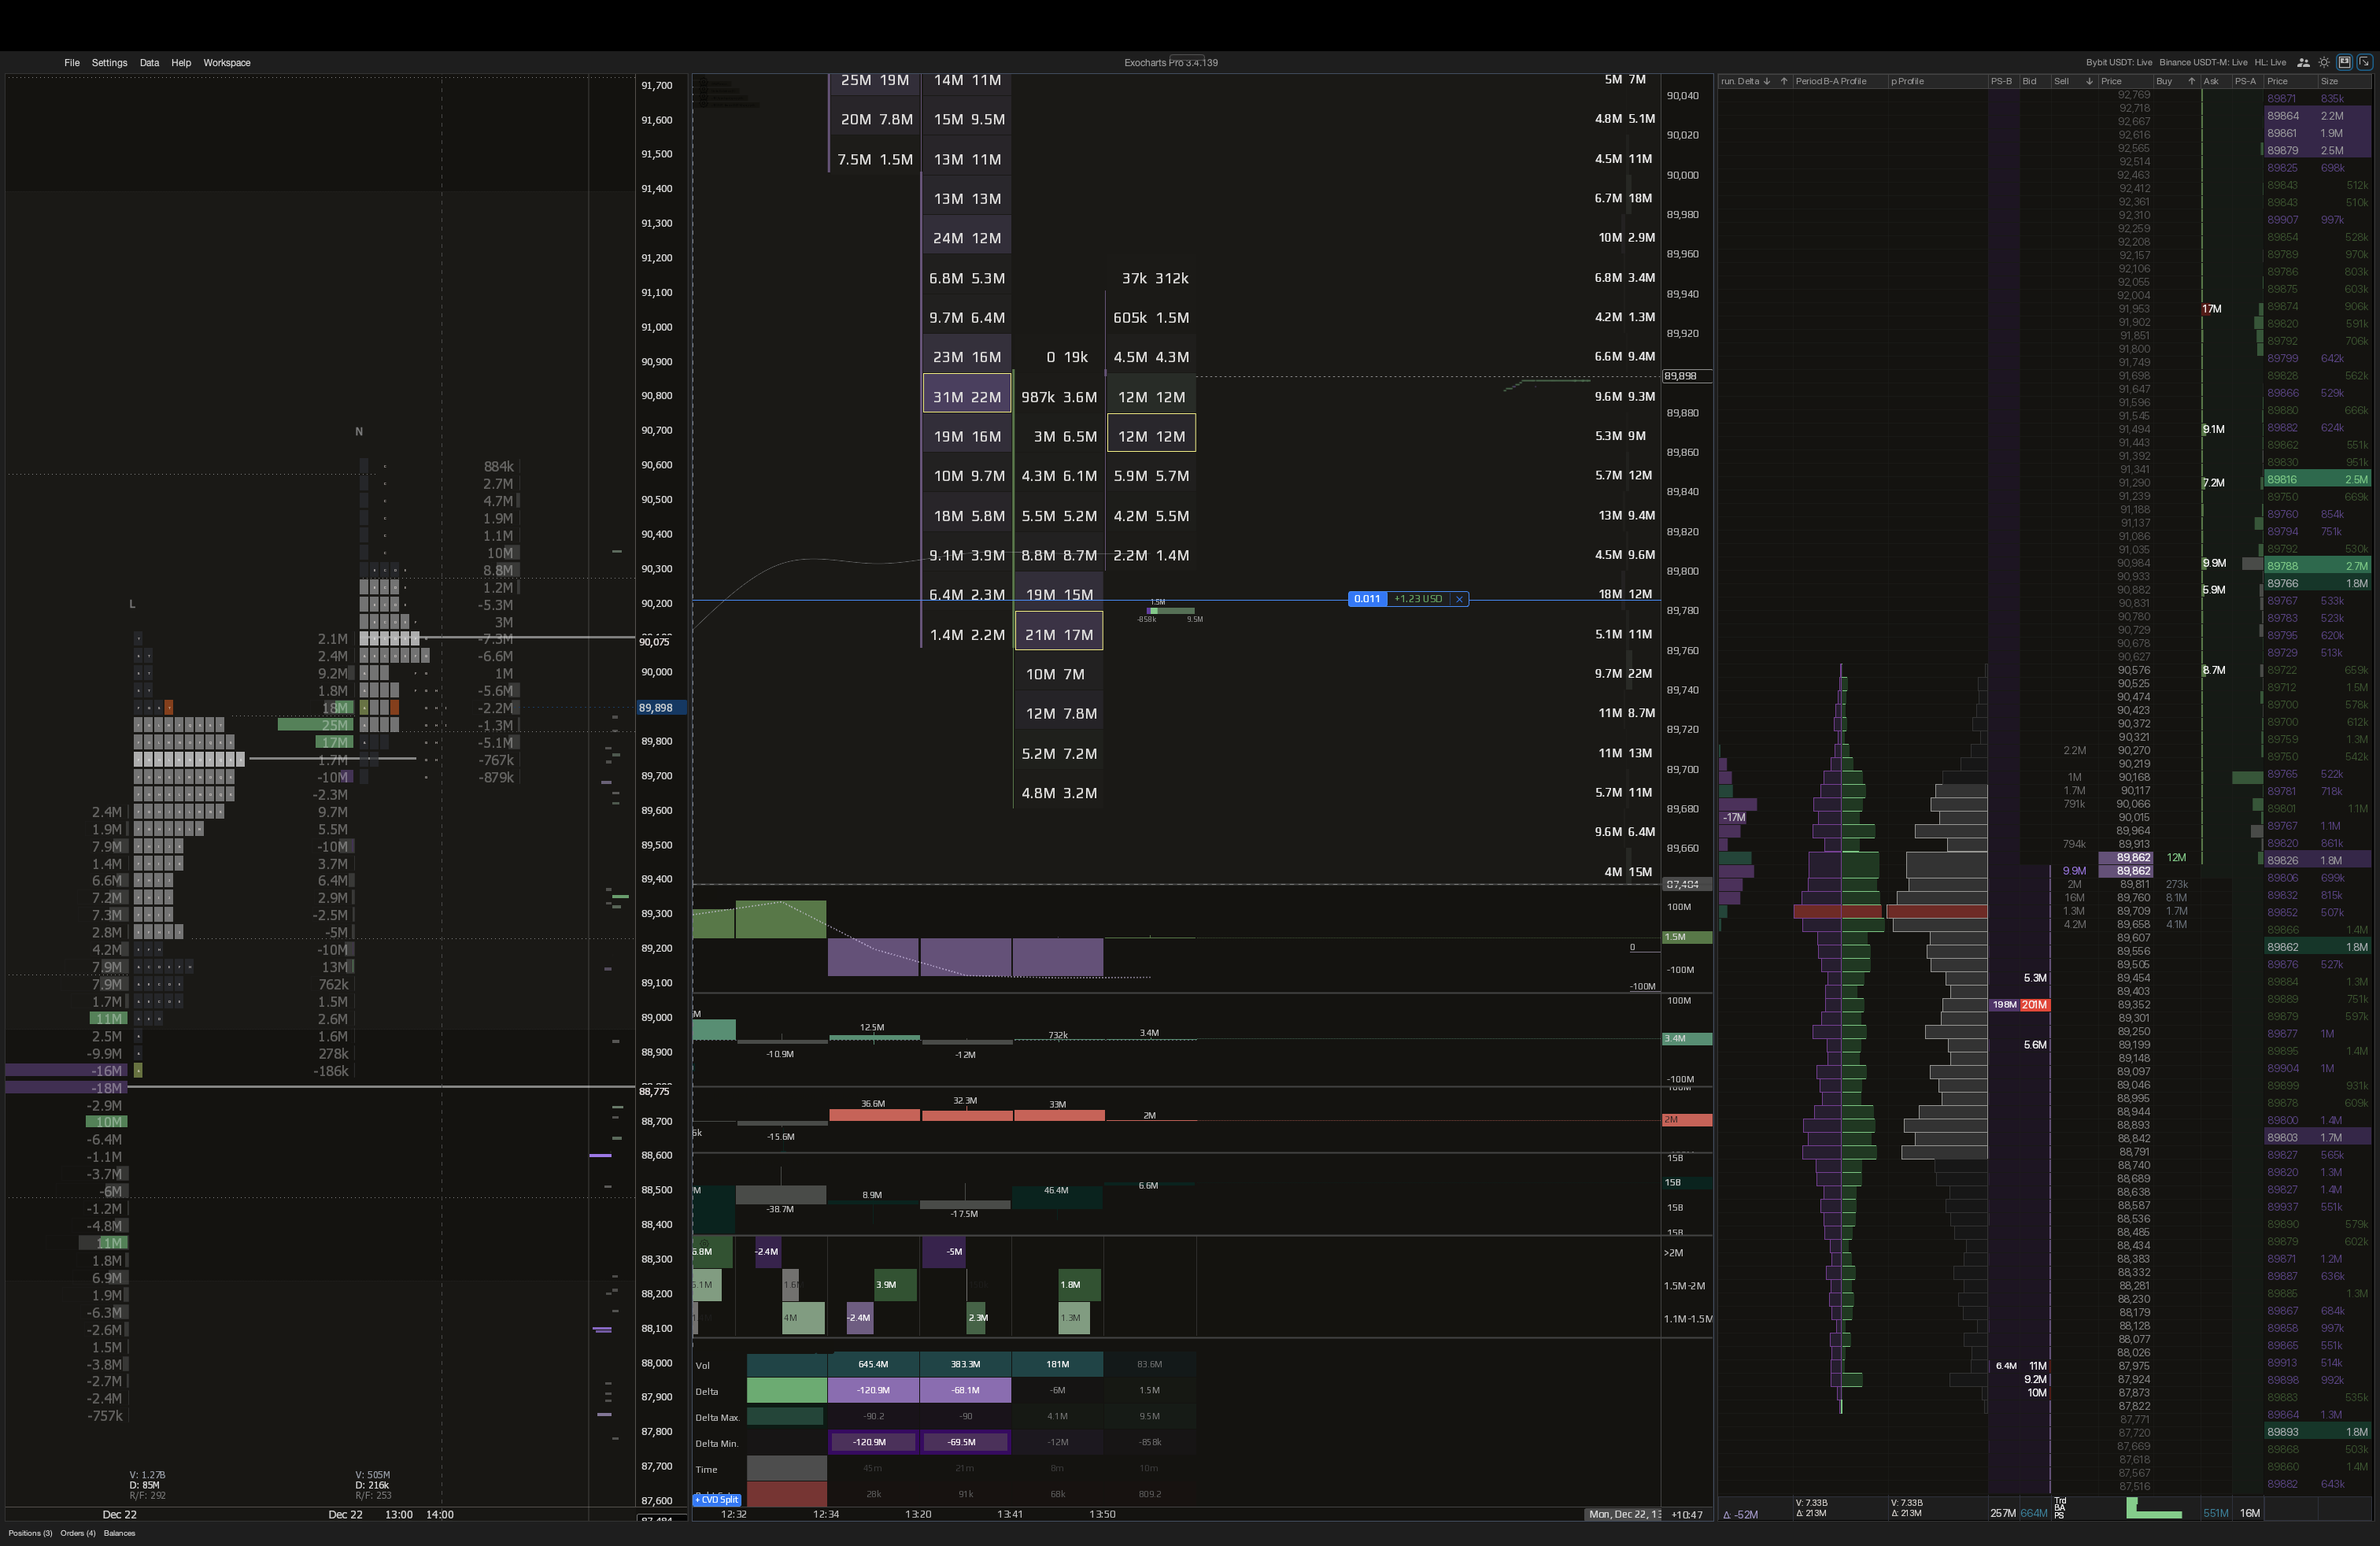Open the Workspace menu

227,62
